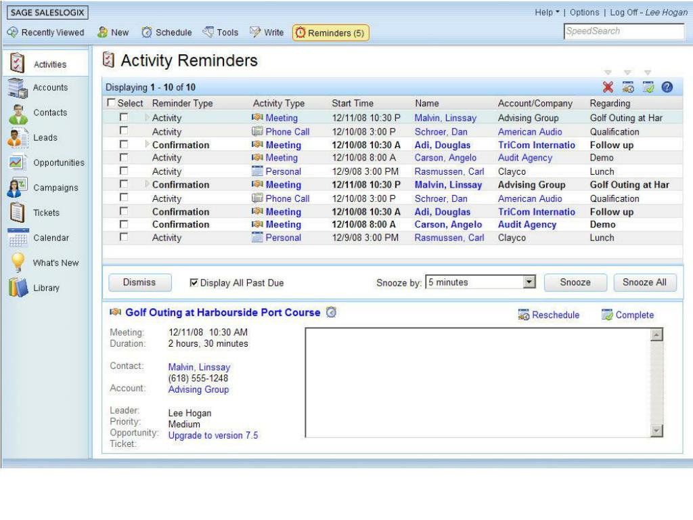
Task: Open the Upgrade to version 7.5 opportunity
Action: 213,435
